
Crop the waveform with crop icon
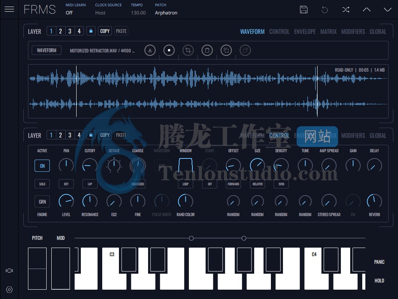tap(188, 50)
